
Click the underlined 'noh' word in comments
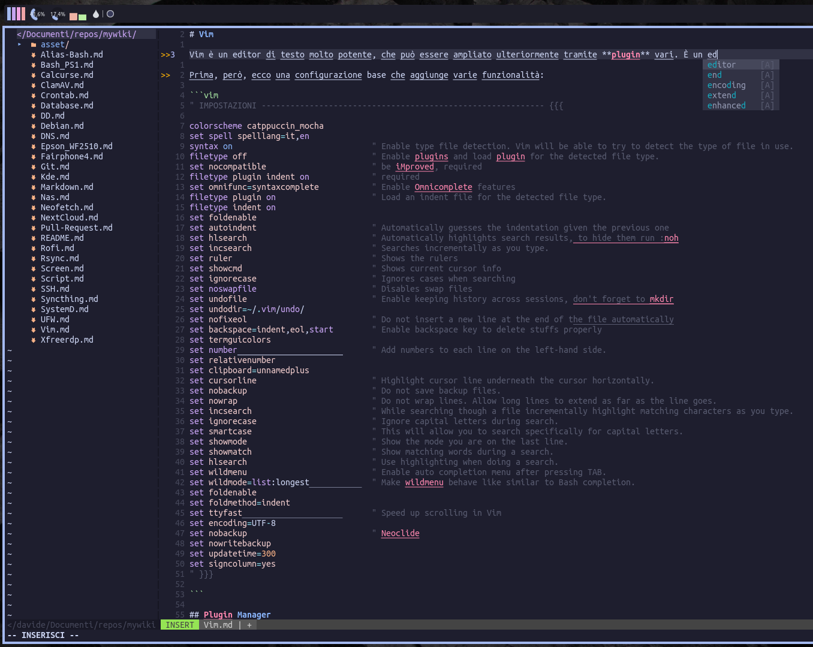(672, 238)
